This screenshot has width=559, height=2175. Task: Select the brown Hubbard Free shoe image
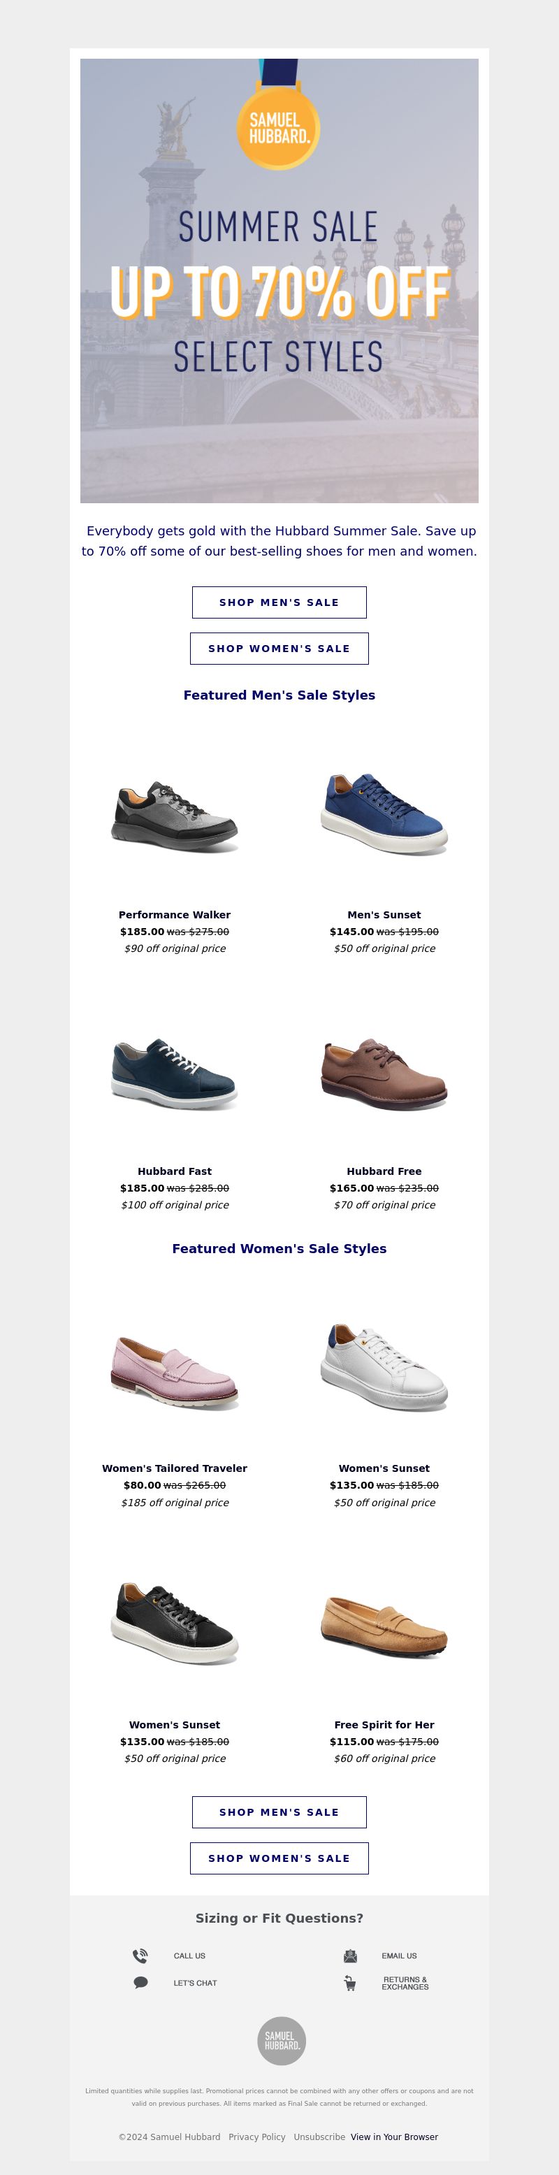pyautogui.click(x=384, y=1073)
